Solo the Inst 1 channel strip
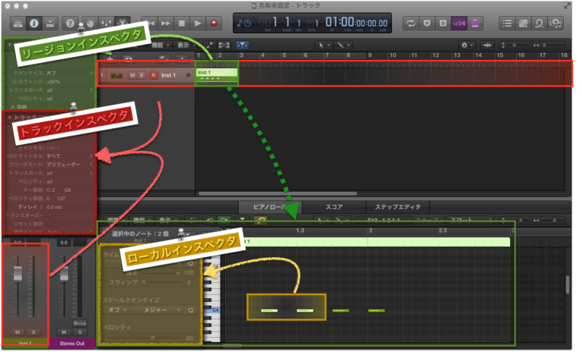Image resolution: width=582 pixels, height=355 pixels. pyautogui.click(x=33, y=332)
